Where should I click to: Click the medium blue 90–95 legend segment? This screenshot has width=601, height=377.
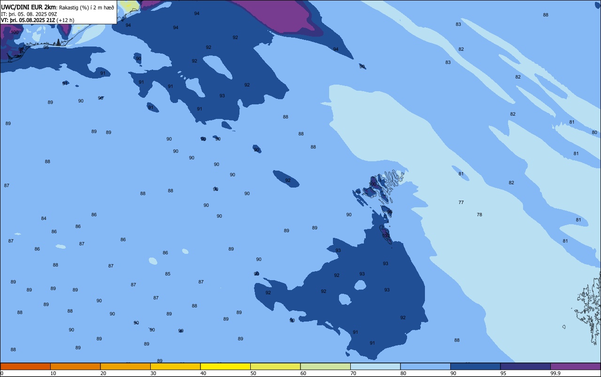[476, 366]
